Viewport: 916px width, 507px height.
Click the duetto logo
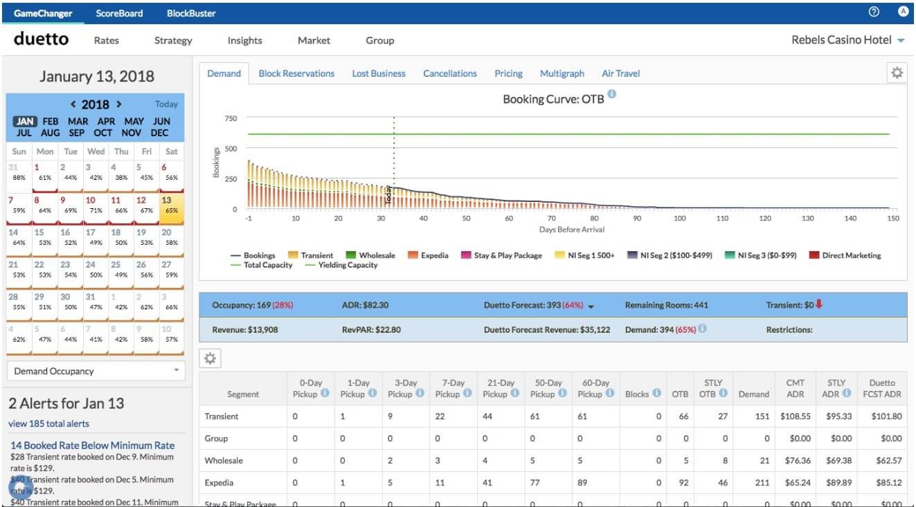pos(41,39)
